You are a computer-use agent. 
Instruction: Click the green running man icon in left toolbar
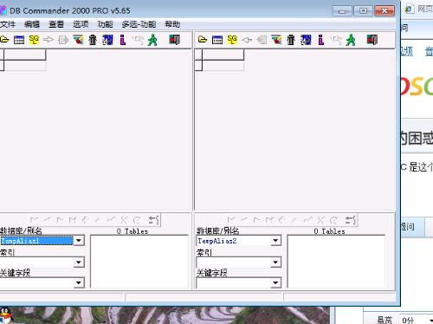152,40
